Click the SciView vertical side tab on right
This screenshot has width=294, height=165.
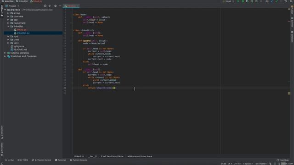[x=292, y=22]
